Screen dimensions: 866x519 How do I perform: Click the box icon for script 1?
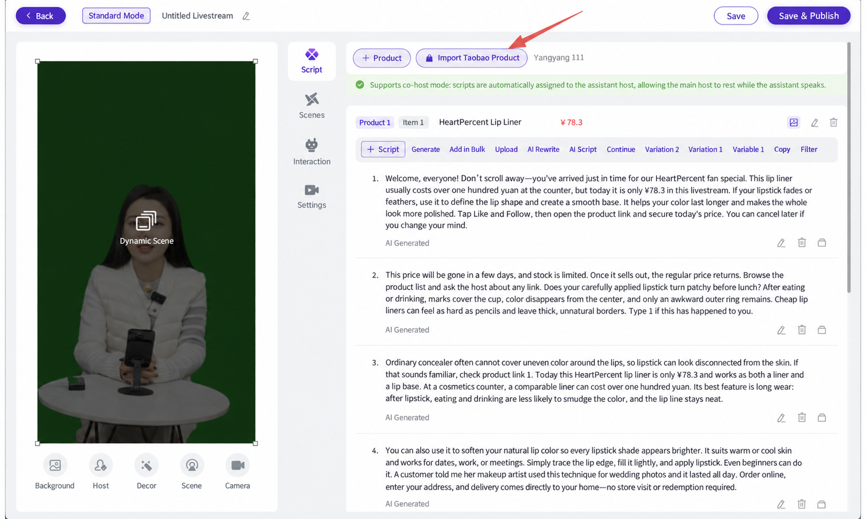pos(822,243)
